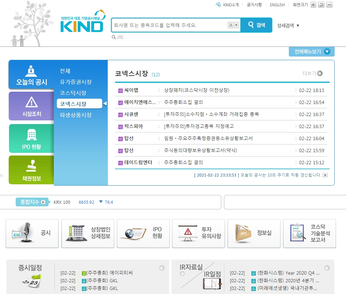Click the 에이피티씨 KOSDAQ market icon
Viewport: 346px width, 300px height.
(x=84, y=273)
